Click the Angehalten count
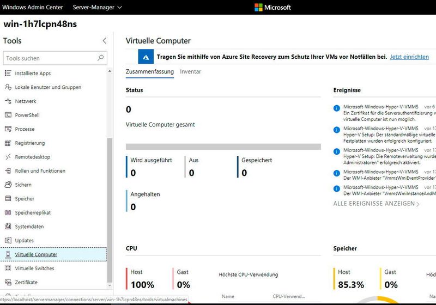This screenshot has height=305, width=436. pos(133,206)
